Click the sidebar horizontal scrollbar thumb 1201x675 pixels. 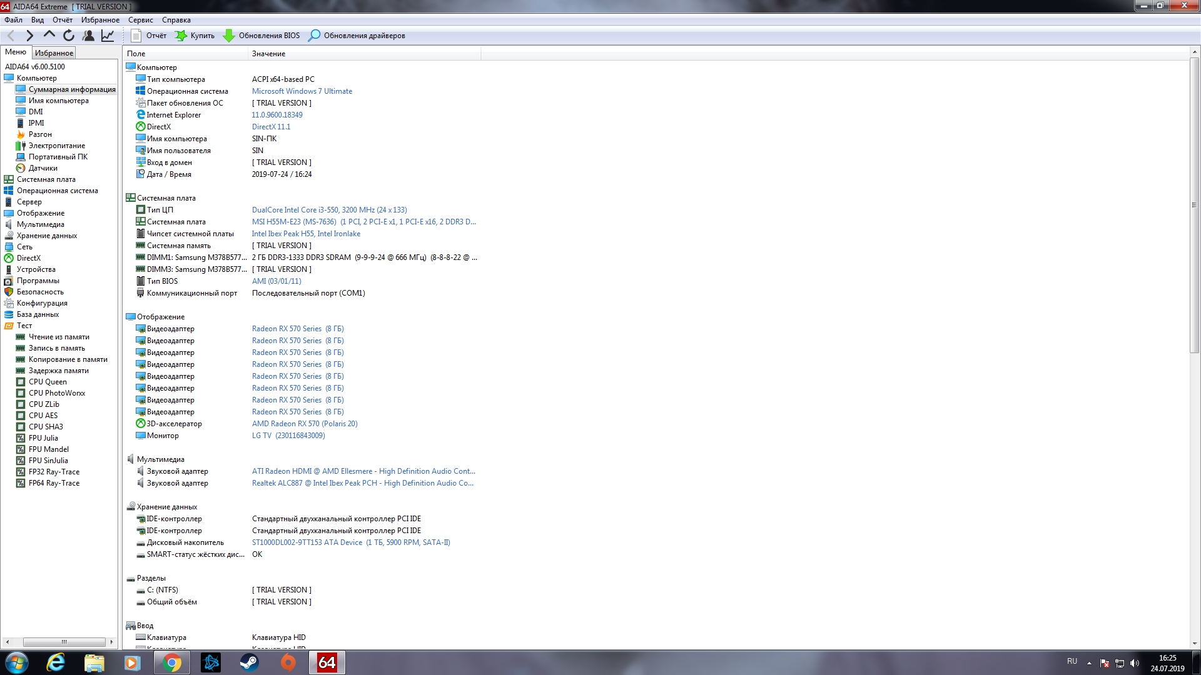(x=64, y=642)
